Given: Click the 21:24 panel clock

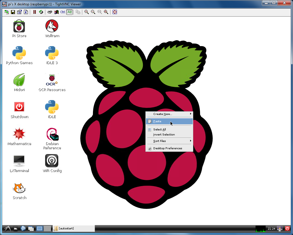Looking at the screenshot, I should [x=272, y=229].
